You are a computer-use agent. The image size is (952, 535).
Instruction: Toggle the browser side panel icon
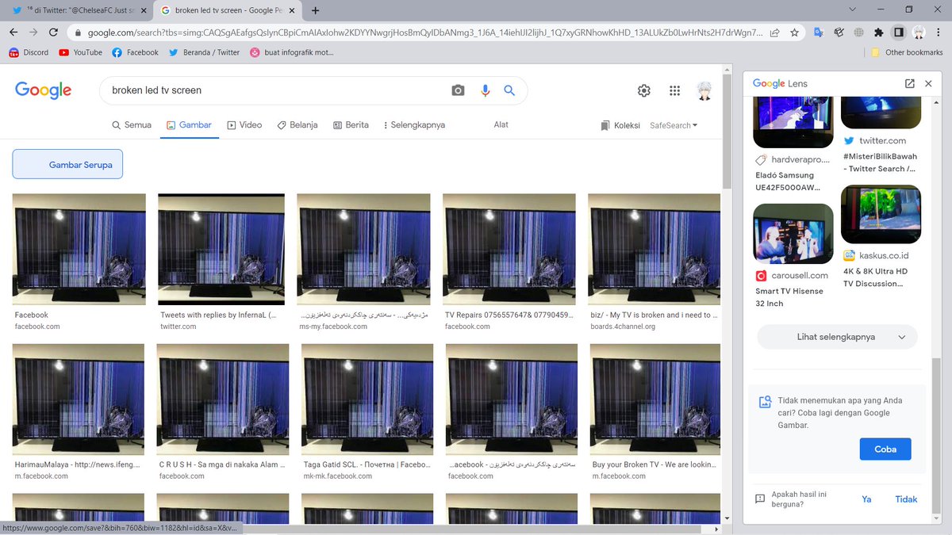(898, 32)
